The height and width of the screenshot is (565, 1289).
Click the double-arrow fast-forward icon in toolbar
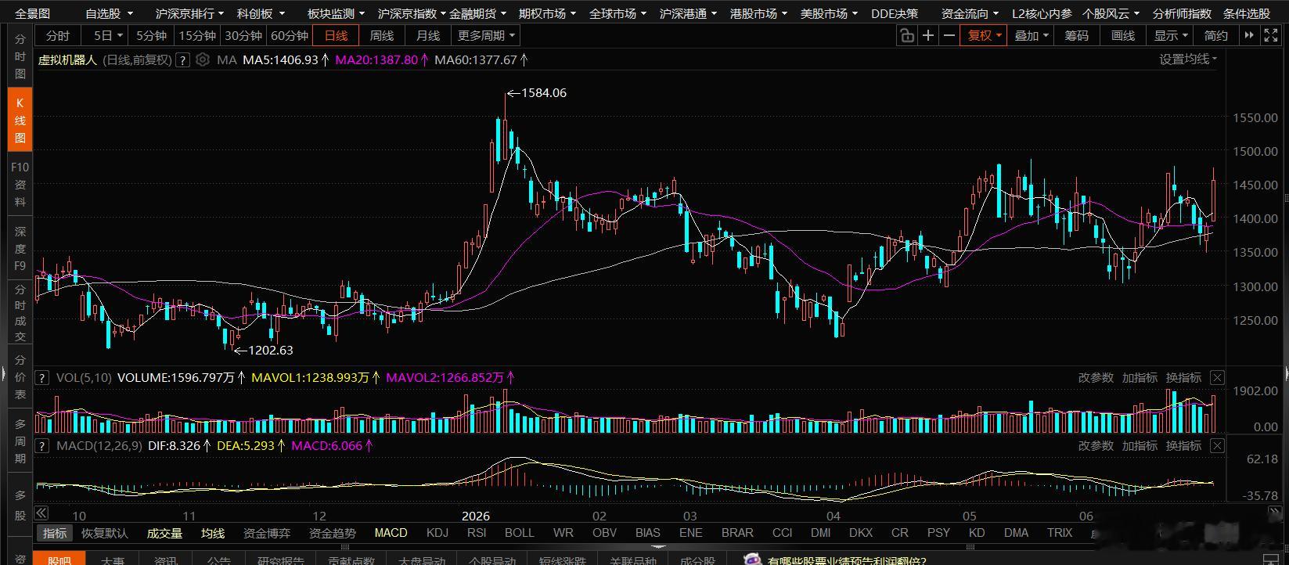click(x=1249, y=35)
